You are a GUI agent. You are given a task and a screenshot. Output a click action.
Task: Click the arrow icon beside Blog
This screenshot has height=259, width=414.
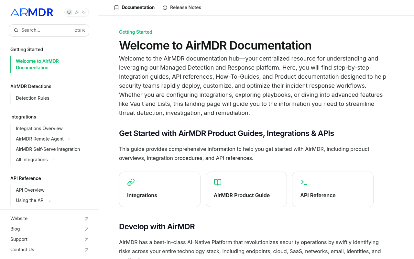(86, 229)
